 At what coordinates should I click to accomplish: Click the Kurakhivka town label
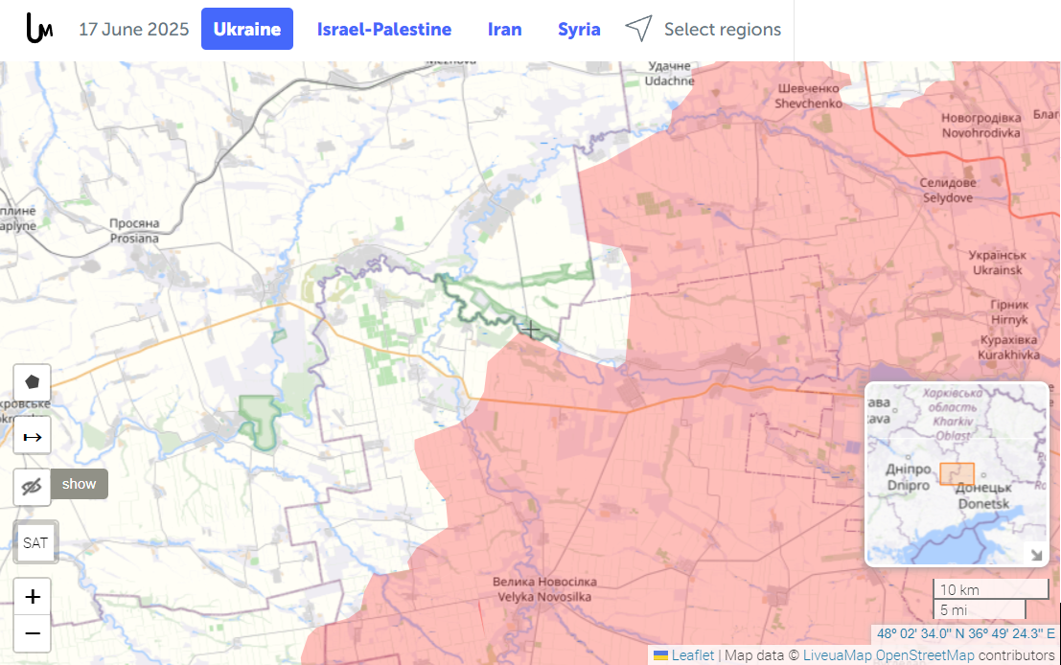(1008, 347)
